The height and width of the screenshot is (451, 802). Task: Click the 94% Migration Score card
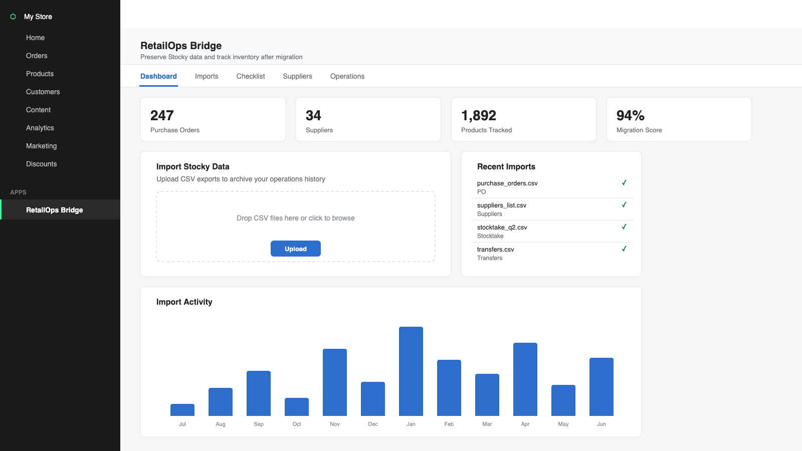679,119
